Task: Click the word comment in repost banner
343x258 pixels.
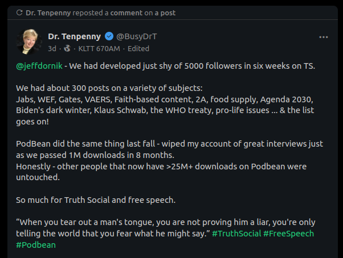Action: click(x=126, y=13)
